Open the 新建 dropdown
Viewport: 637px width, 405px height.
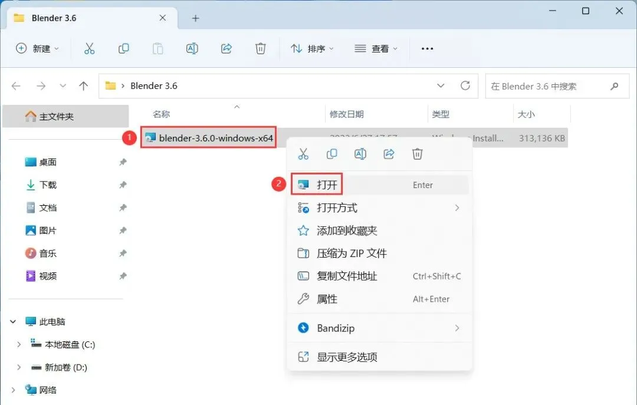click(x=37, y=49)
